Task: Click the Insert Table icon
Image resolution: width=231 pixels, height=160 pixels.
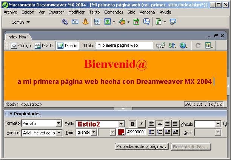Action: (97, 22)
